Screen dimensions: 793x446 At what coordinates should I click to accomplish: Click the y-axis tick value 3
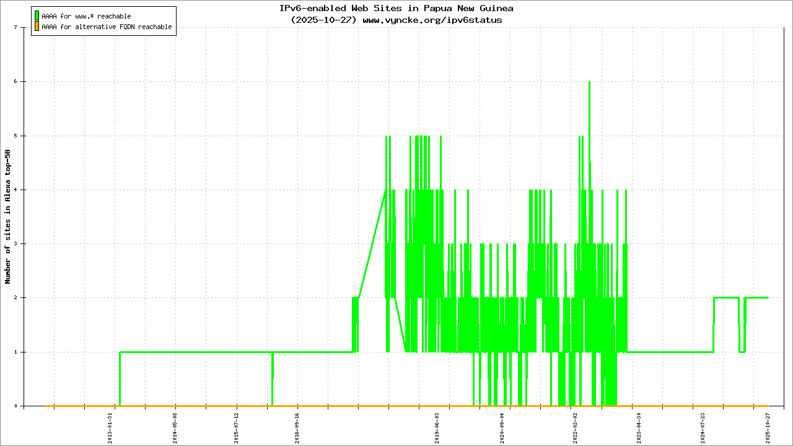(22, 243)
